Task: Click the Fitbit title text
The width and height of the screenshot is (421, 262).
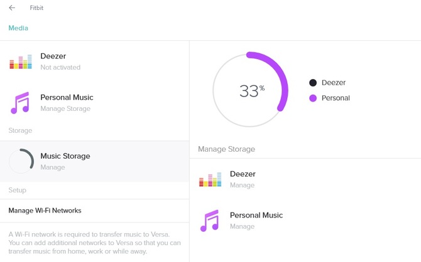Action: tap(36, 8)
